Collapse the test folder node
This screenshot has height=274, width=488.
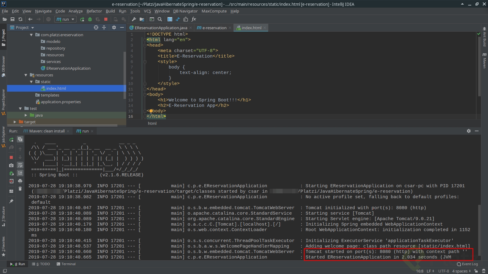pos(20,109)
